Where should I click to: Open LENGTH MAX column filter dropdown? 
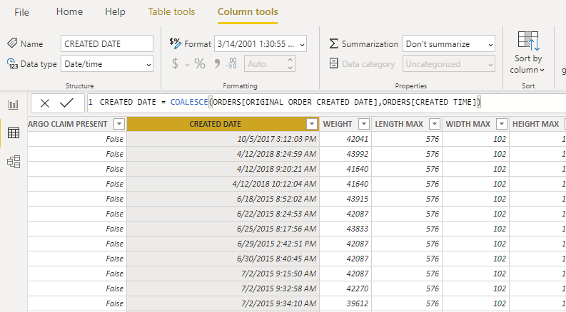435,124
